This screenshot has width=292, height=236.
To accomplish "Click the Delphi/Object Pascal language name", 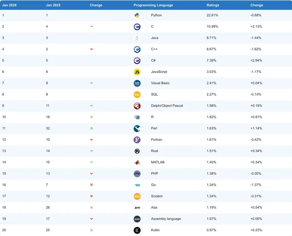I will (x=167, y=106).
